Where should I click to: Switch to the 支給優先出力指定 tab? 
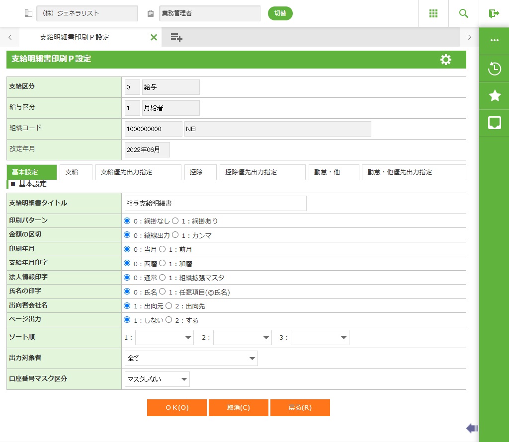(138, 172)
